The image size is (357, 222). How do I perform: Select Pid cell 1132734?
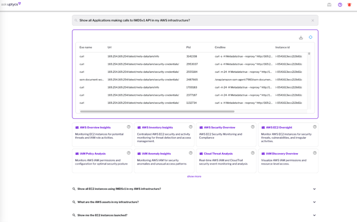[x=191, y=103]
